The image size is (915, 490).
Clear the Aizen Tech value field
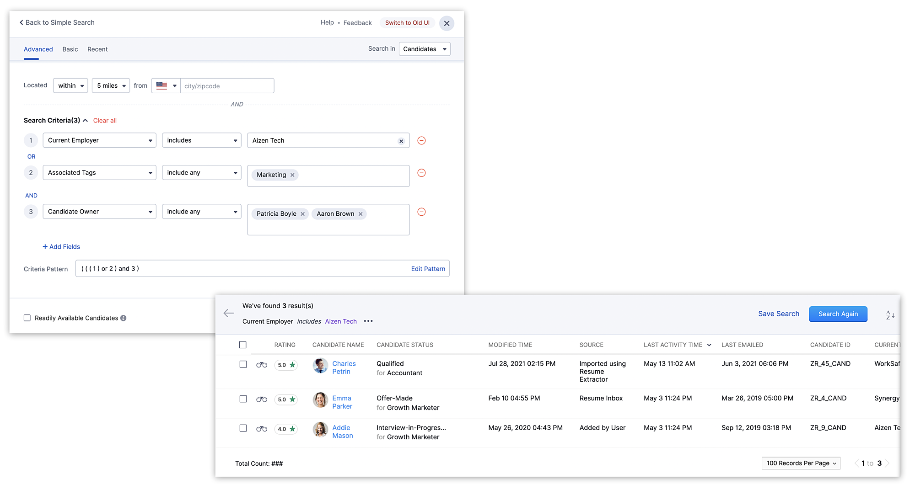coord(401,141)
